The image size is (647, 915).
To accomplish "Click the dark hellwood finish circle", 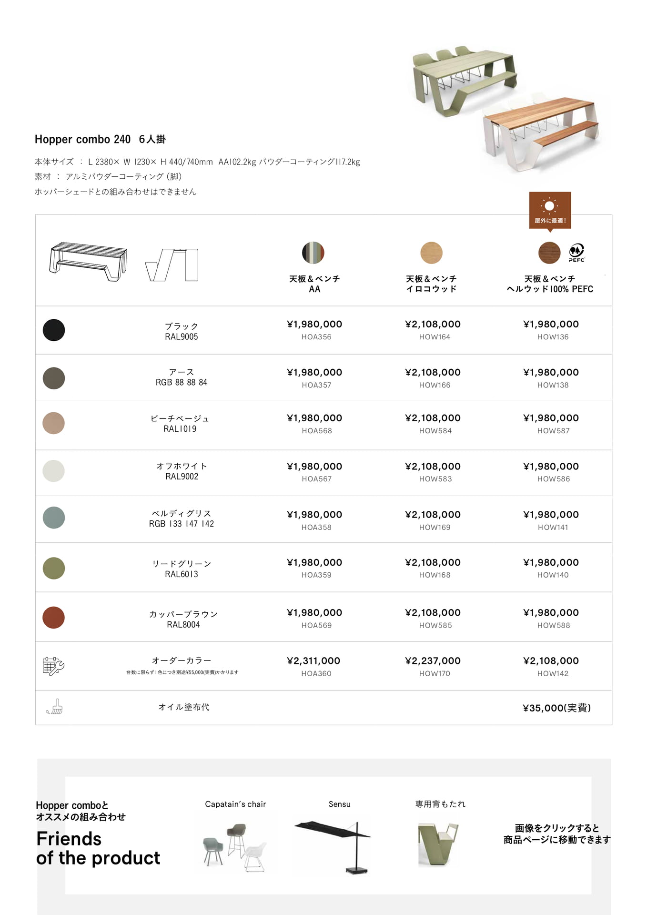I will (549, 253).
